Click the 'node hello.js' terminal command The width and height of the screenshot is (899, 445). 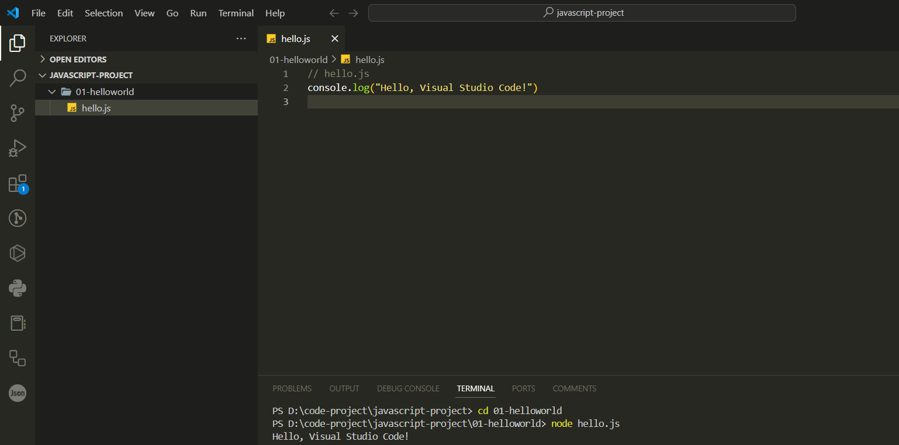[585, 423]
